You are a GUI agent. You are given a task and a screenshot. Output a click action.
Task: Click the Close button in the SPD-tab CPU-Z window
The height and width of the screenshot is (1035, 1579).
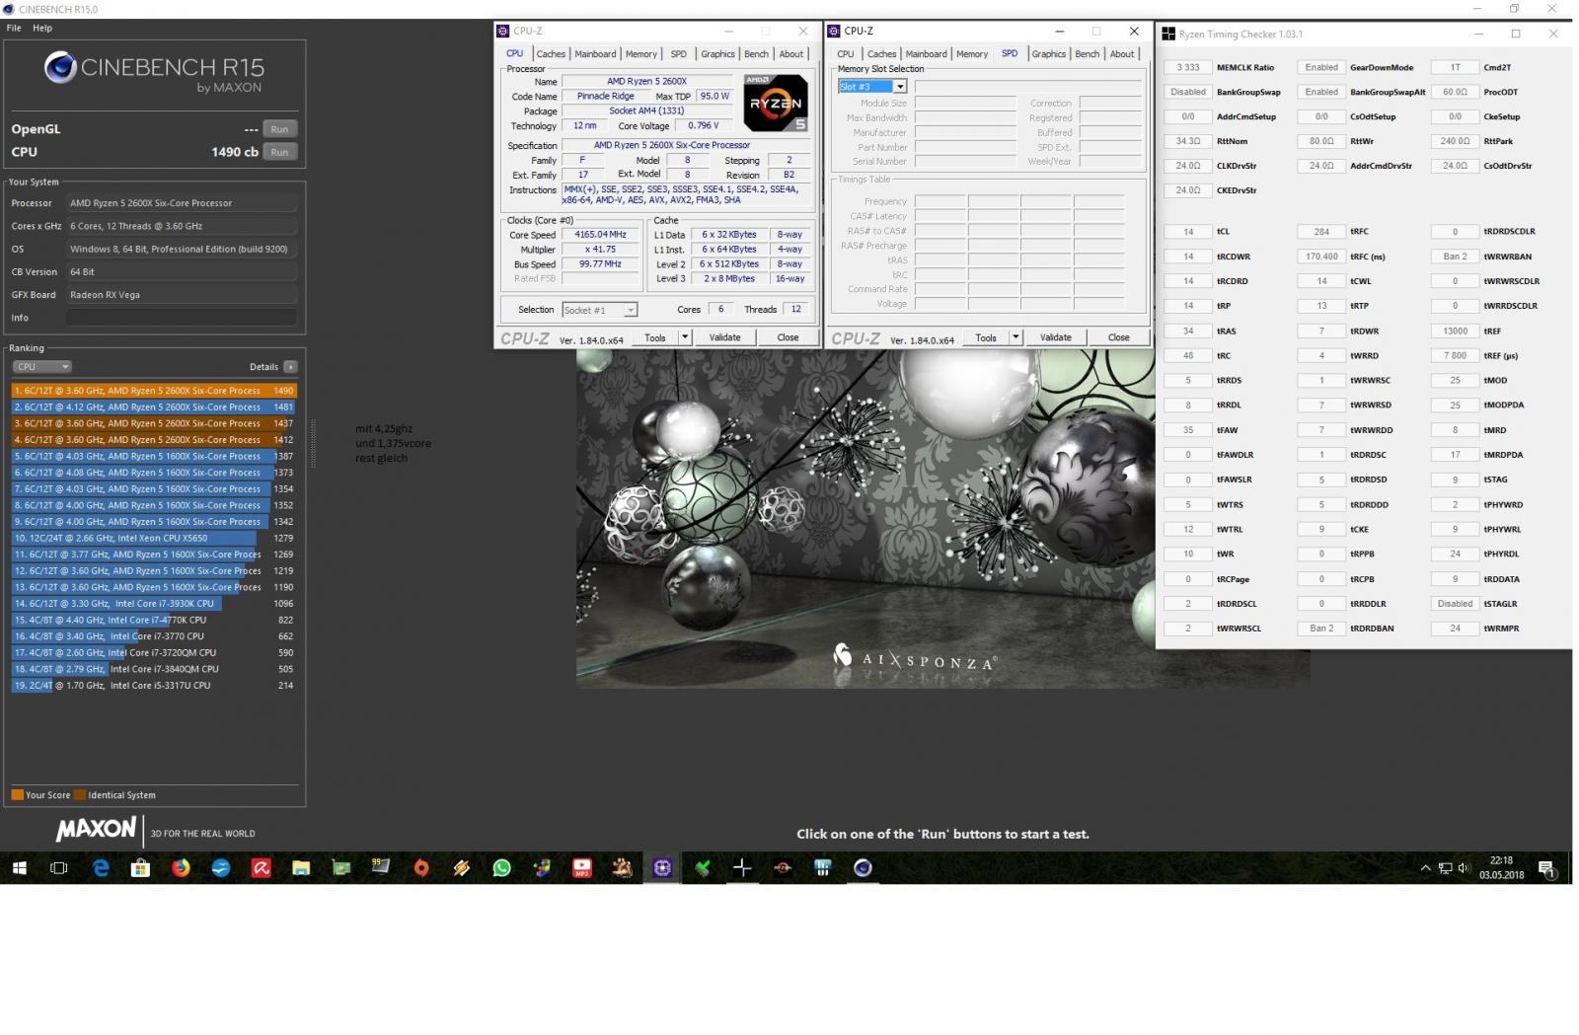[1118, 337]
